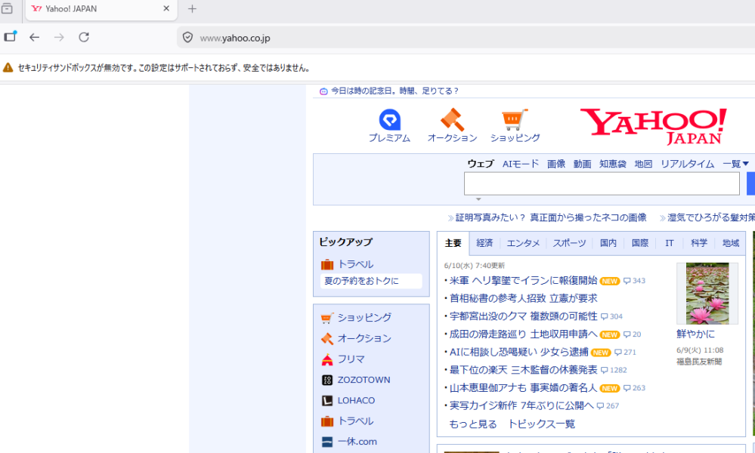This screenshot has height=453, width=755.
Task: Switch to the 地域 news tab
Action: click(731, 243)
